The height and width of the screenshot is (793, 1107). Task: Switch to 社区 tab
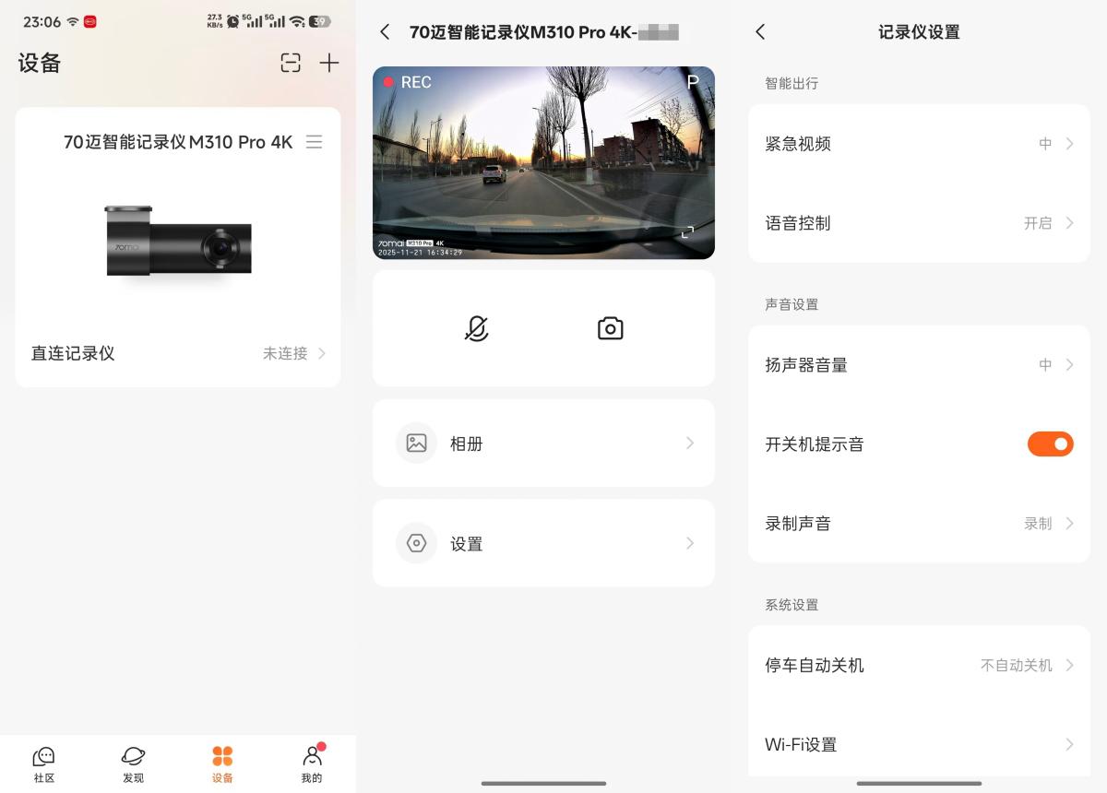tap(44, 764)
